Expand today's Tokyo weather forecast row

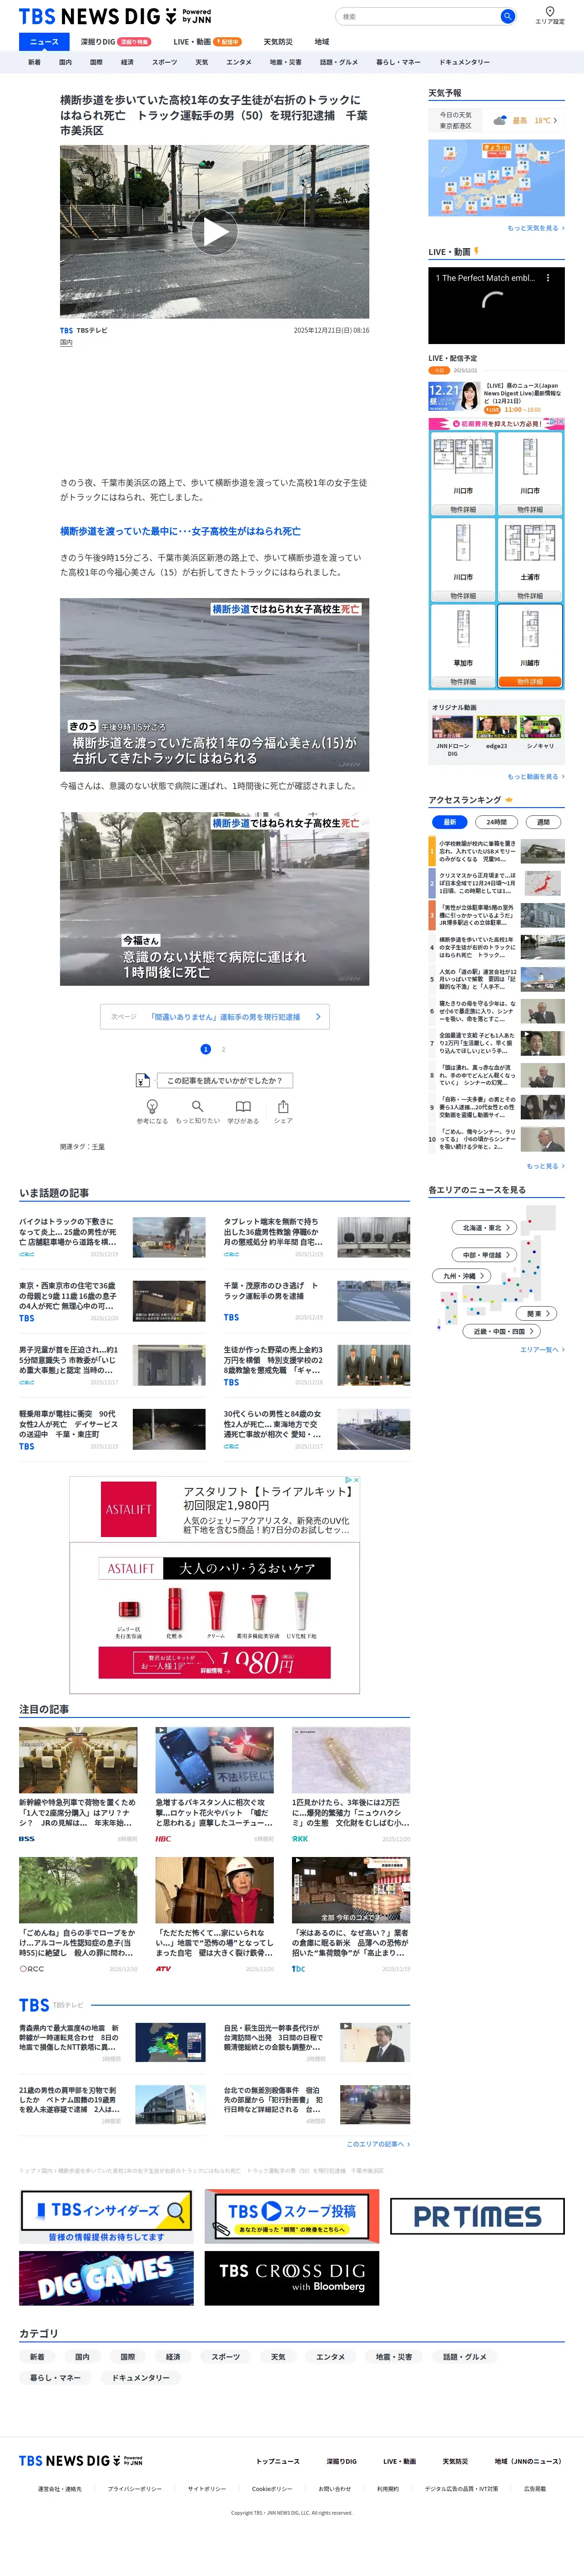pyautogui.click(x=496, y=120)
